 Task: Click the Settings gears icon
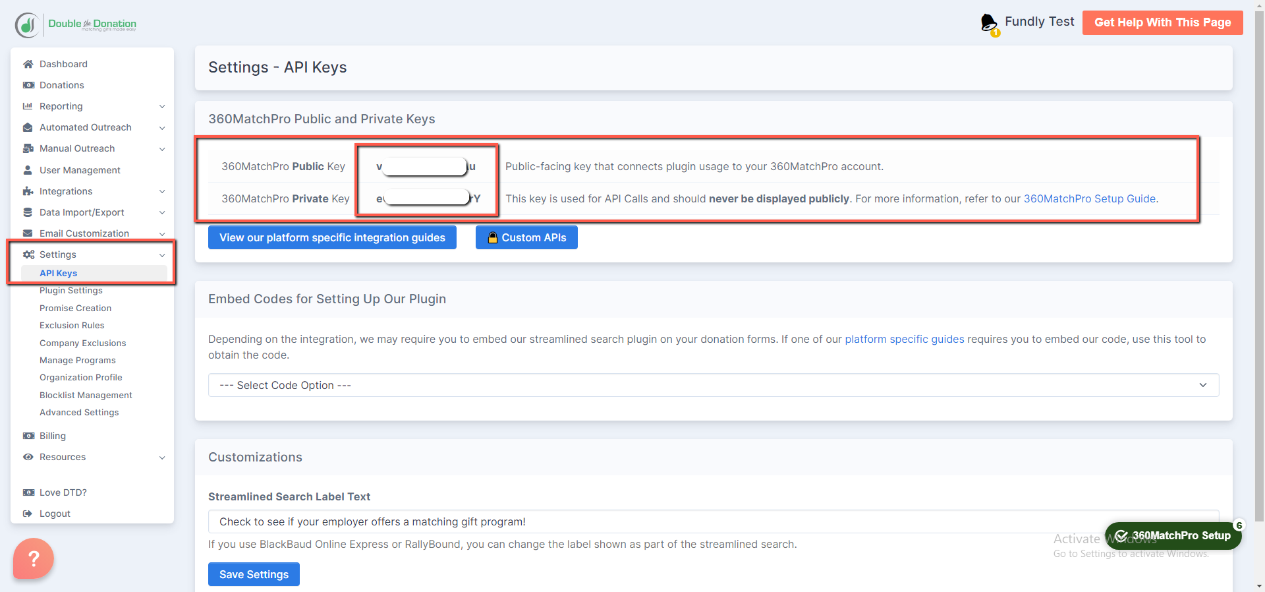(28, 254)
